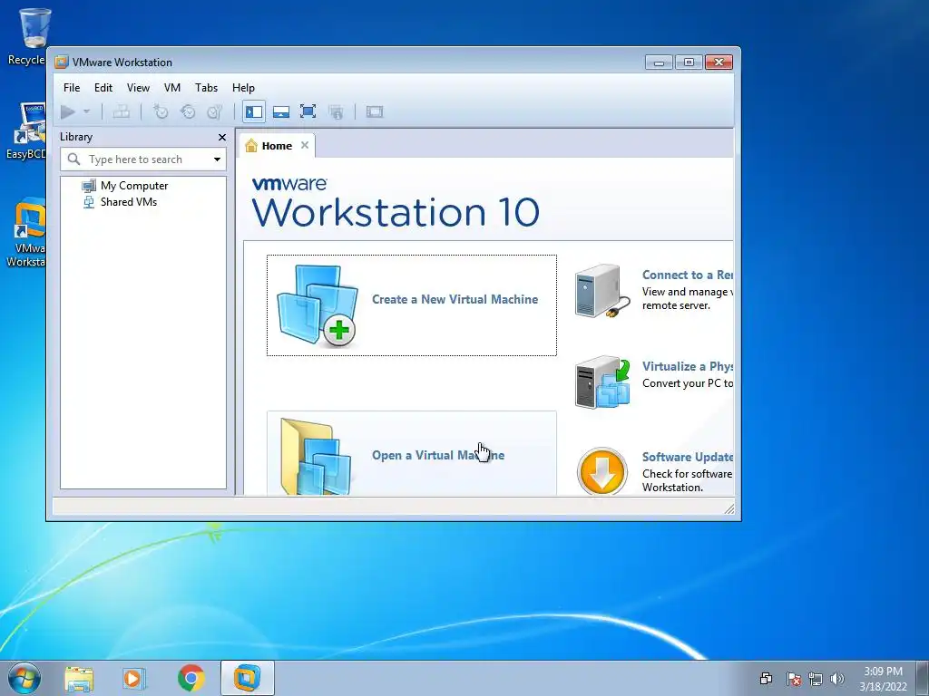Open the Help menu
The height and width of the screenshot is (696, 929).
click(243, 88)
